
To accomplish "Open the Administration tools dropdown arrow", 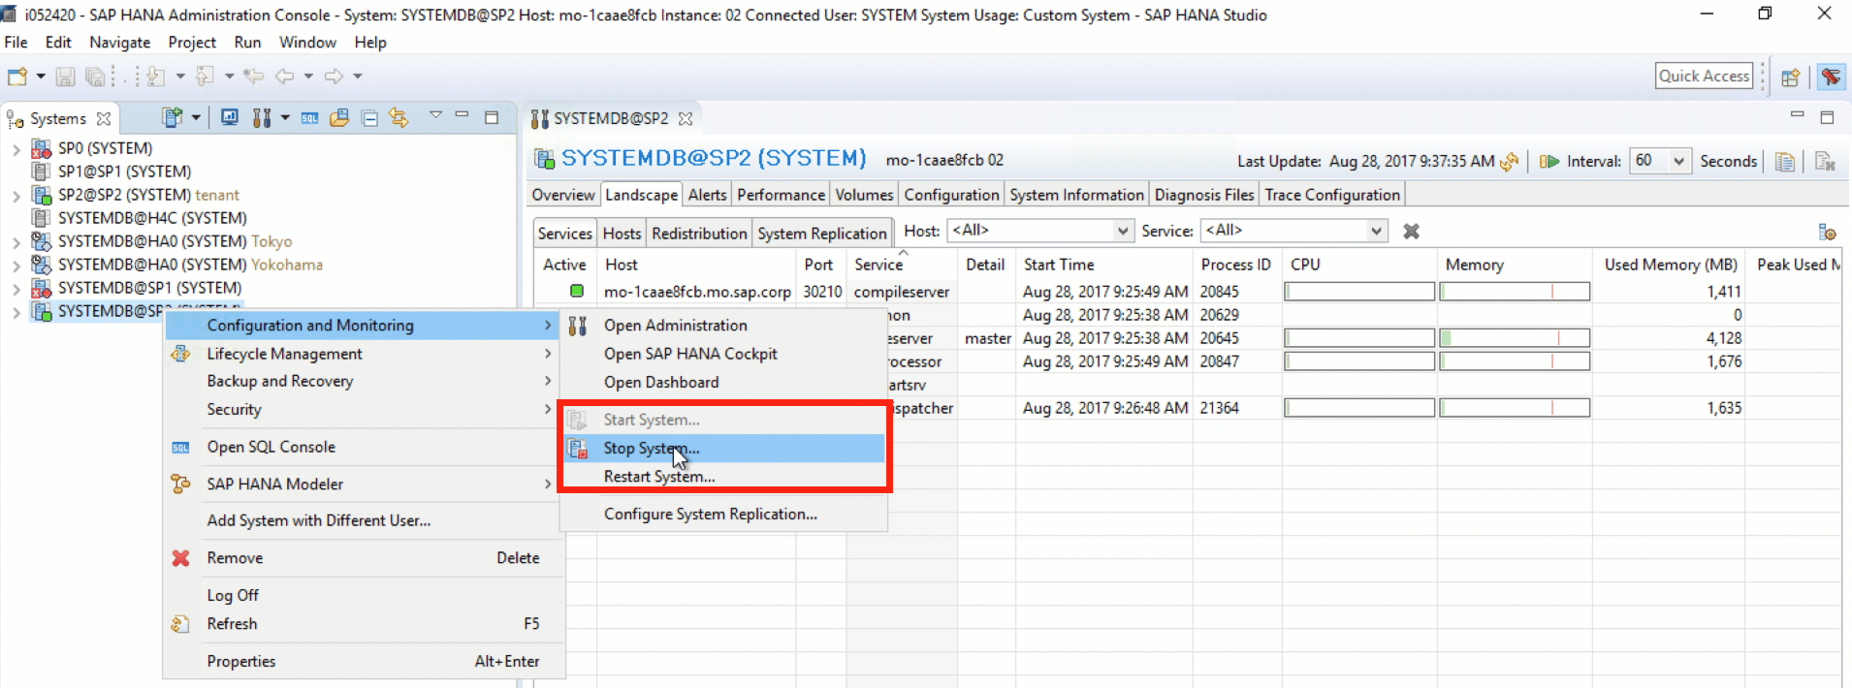I will (285, 118).
